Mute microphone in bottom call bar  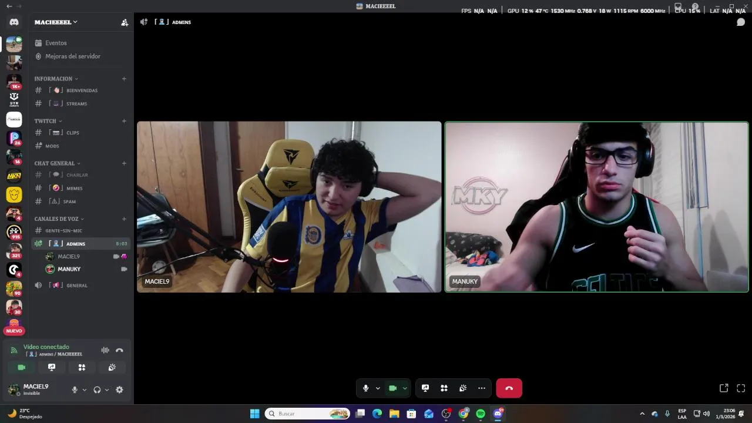[365, 388]
